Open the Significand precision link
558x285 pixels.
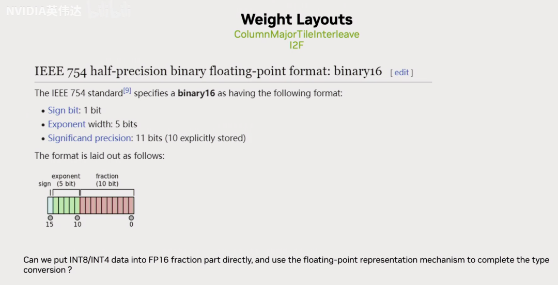click(x=89, y=138)
